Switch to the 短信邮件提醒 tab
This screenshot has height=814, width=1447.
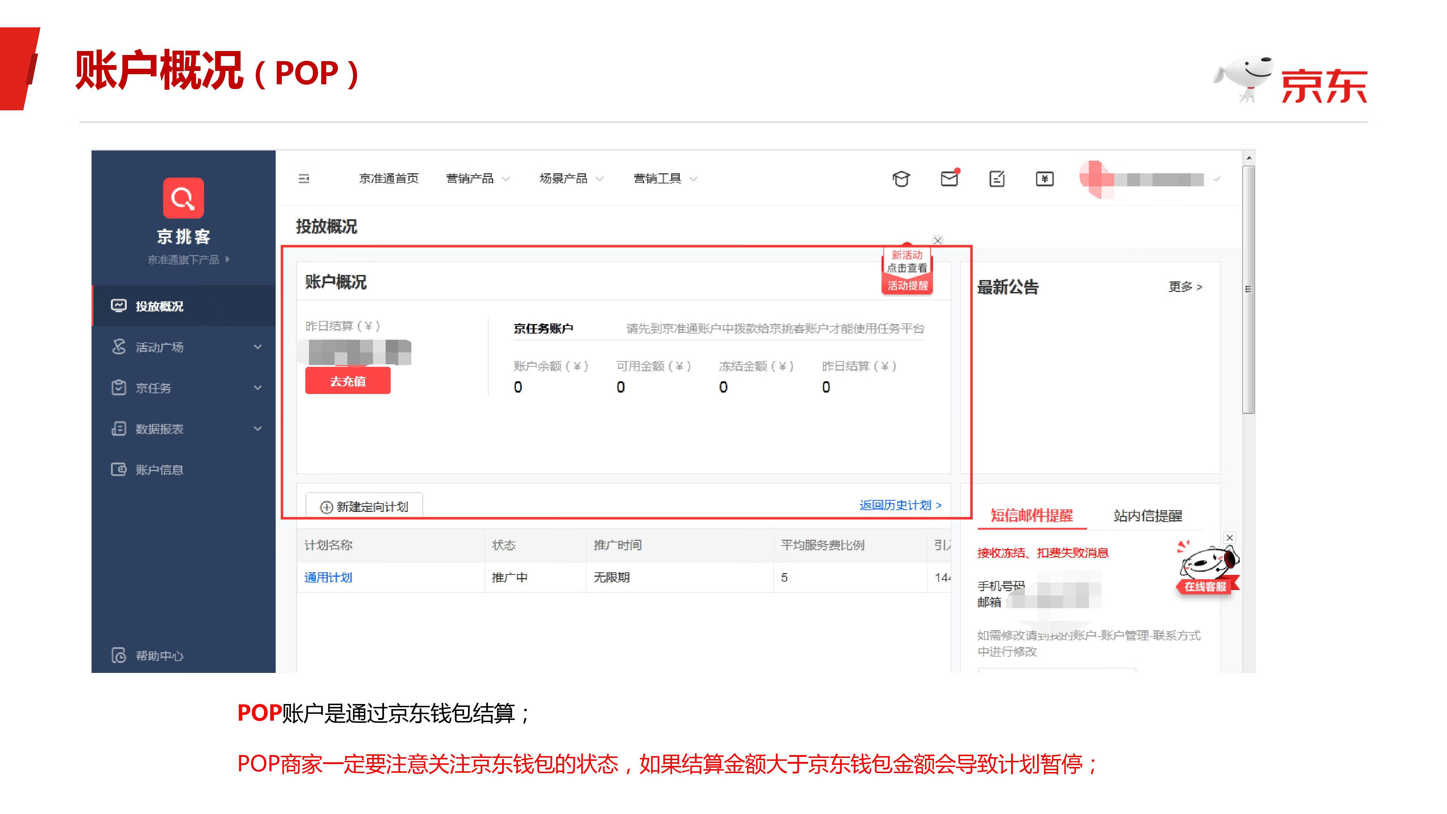1032,515
